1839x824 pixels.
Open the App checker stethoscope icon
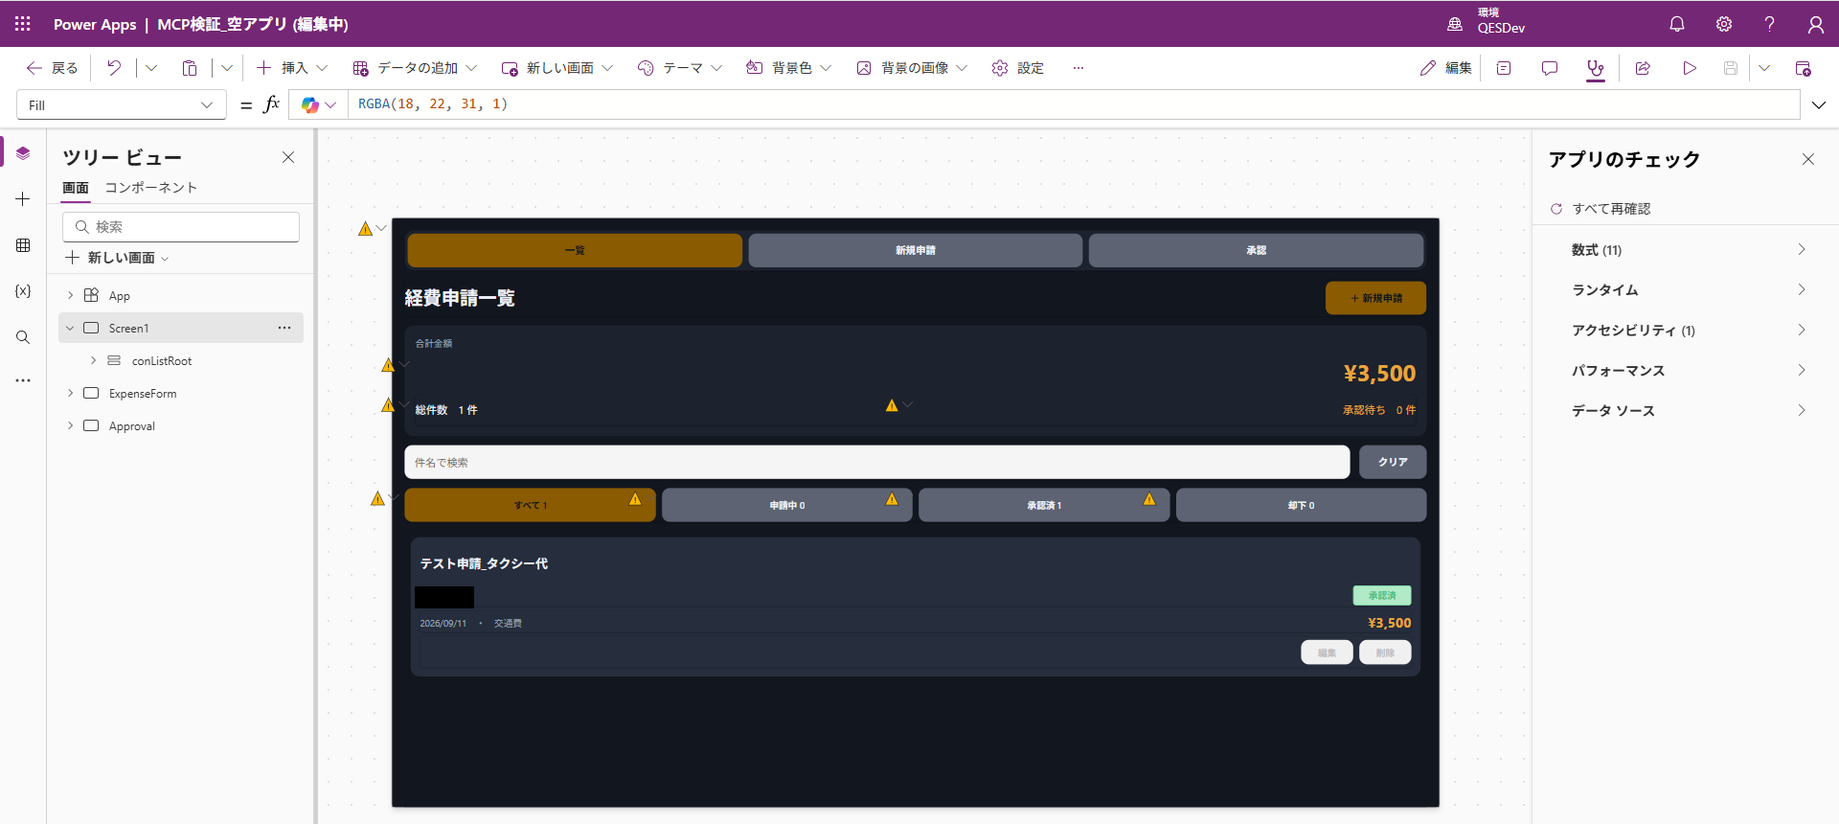[x=1596, y=68]
